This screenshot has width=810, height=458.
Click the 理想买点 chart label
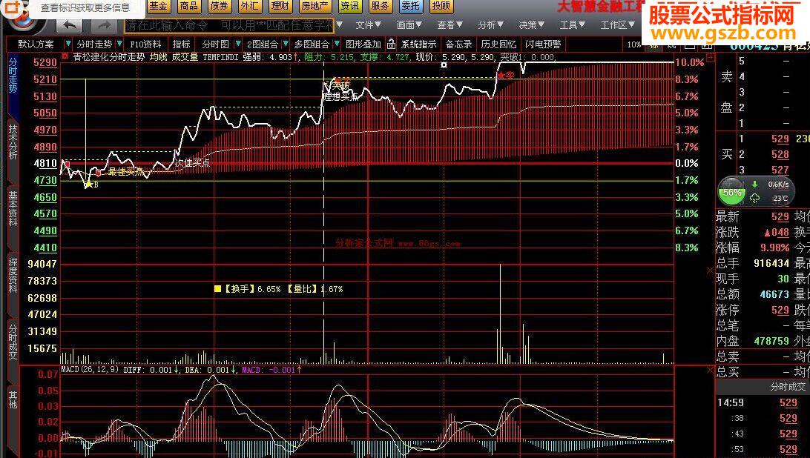click(340, 96)
